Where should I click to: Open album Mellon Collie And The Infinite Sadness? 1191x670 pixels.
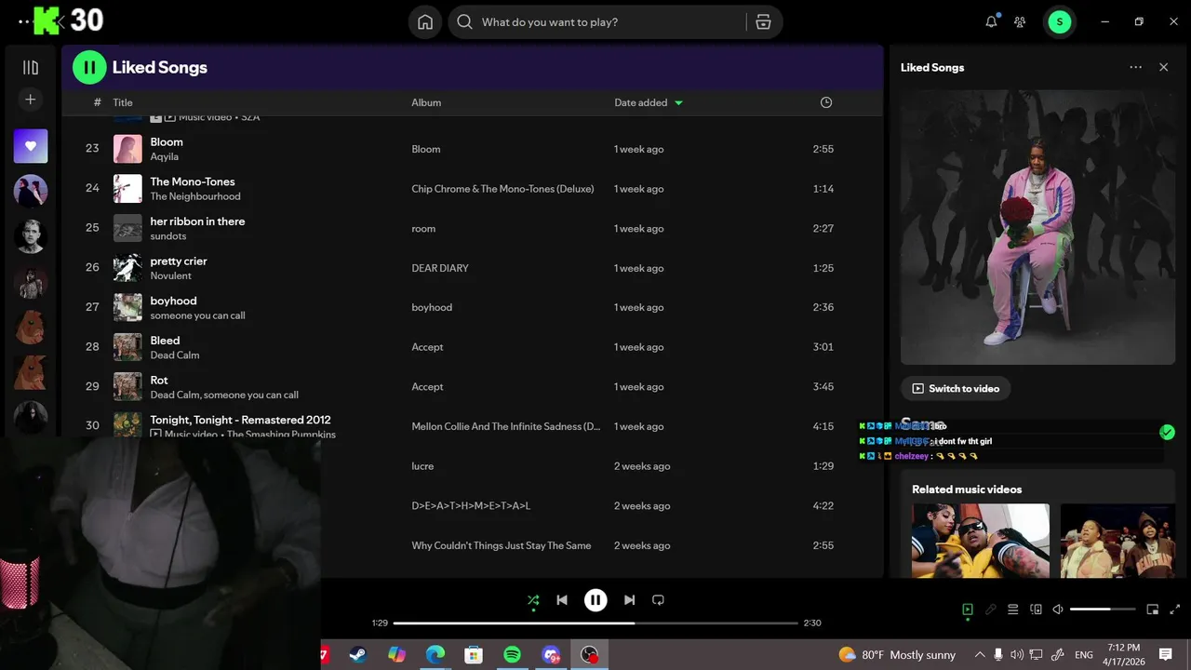506,426
